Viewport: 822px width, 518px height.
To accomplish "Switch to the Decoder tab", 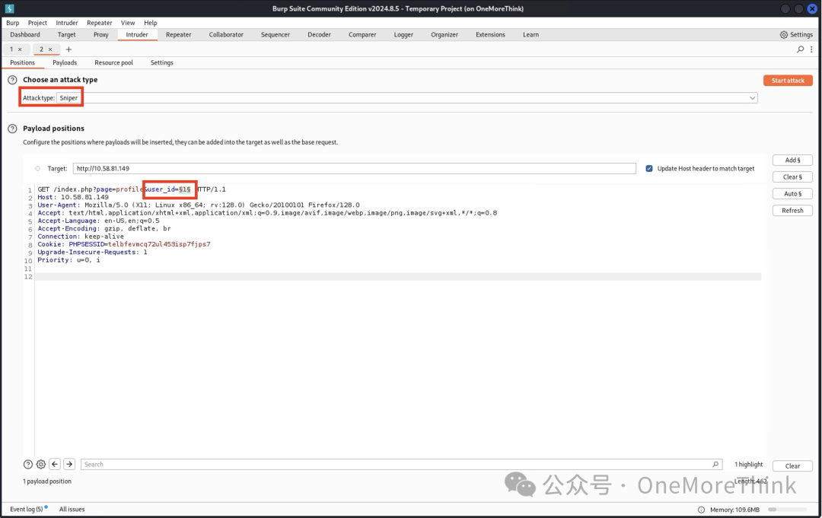I will 319,34.
